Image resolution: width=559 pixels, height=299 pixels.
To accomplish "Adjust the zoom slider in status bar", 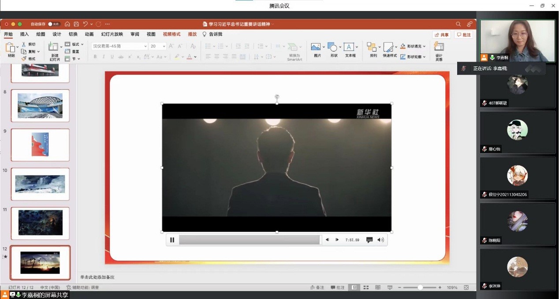I will click(420, 288).
